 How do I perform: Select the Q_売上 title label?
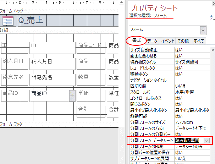68,21
